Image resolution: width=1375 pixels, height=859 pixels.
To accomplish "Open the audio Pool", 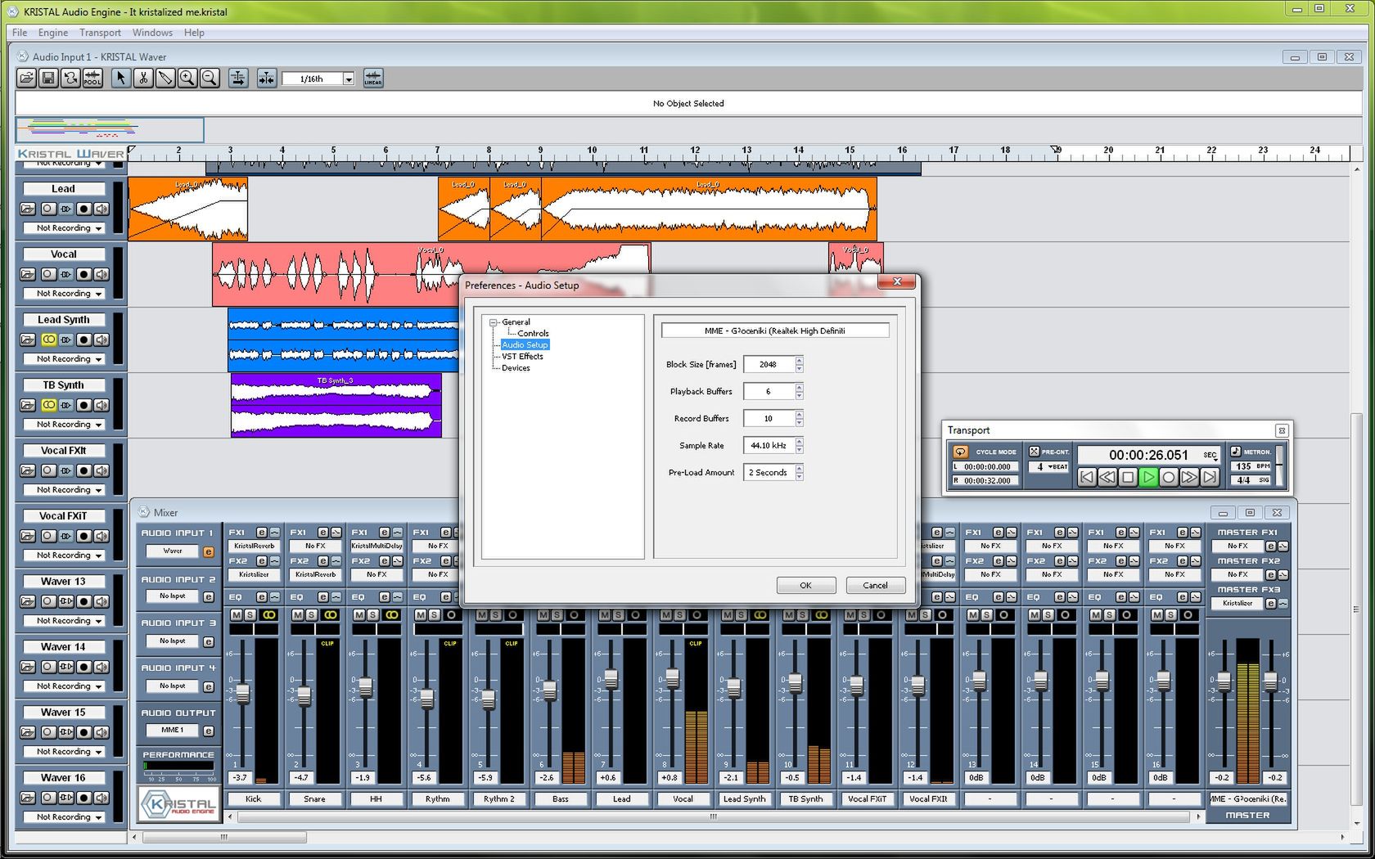I will 92,79.
